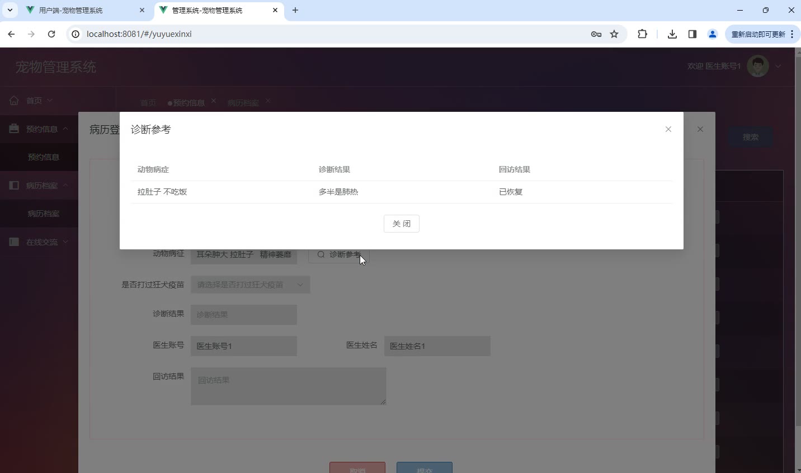Select the 拉肚子 不吃饭 symptom cell

coord(162,192)
